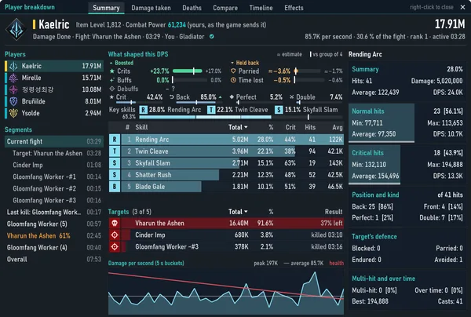Select the Overall segment

coord(54,260)
